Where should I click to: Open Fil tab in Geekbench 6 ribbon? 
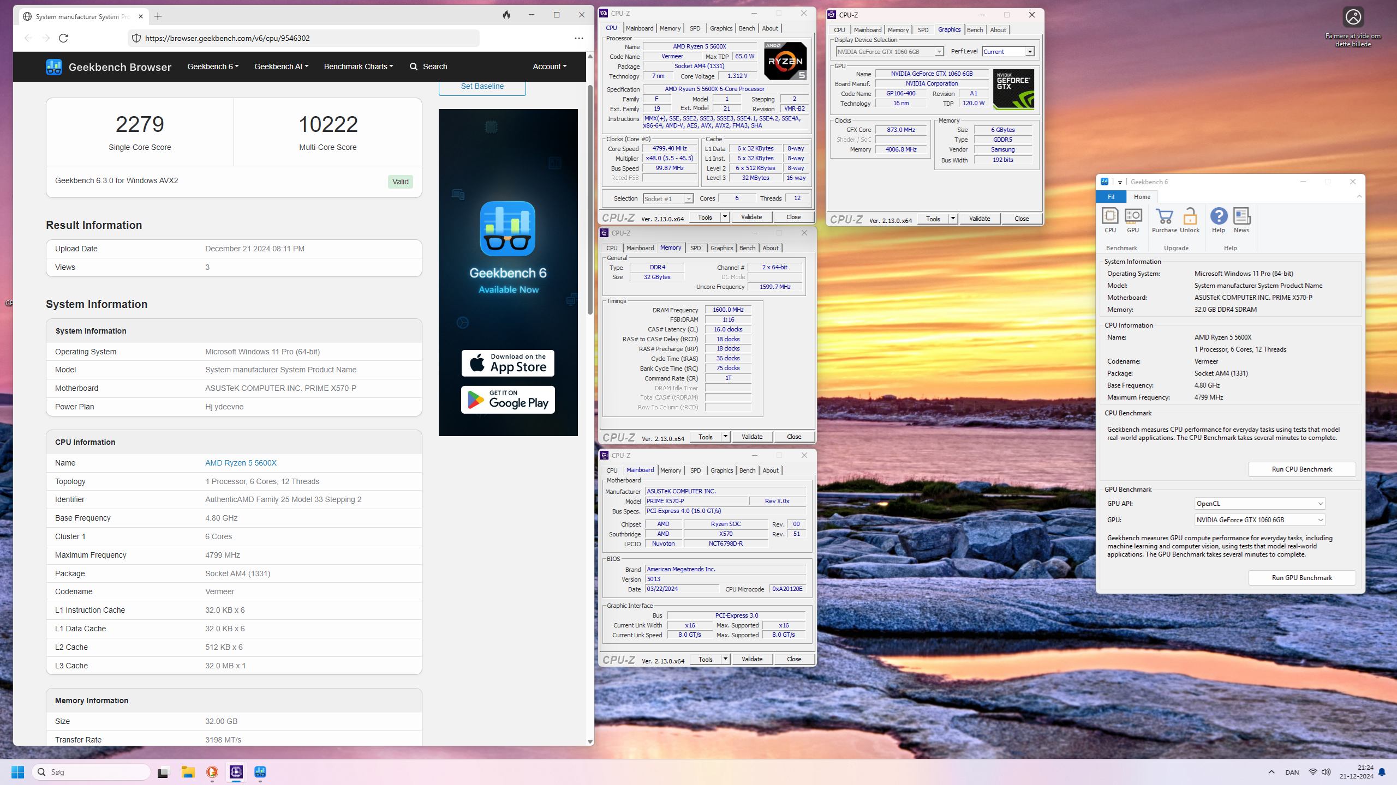[1111, 197]
